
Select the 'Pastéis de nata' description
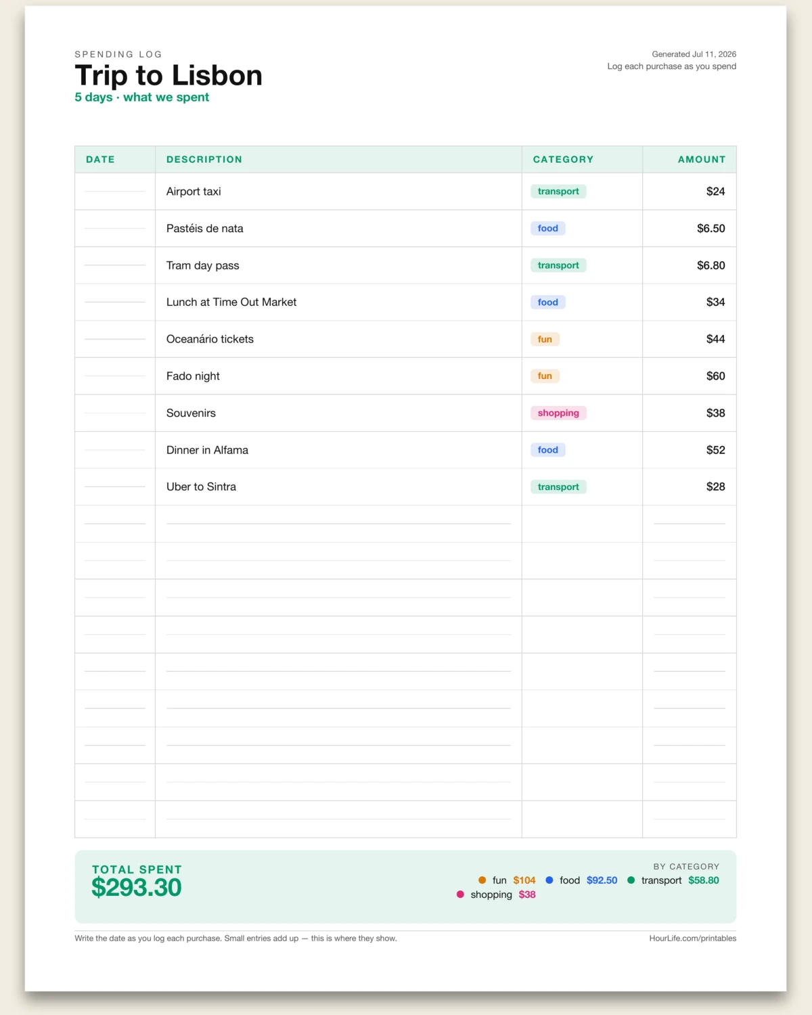point(205,229)
